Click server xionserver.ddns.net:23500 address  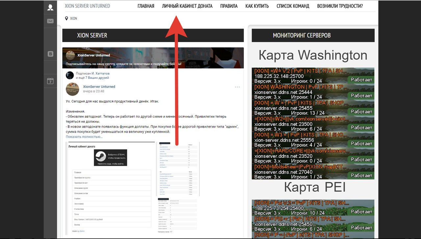click(283, 124)
